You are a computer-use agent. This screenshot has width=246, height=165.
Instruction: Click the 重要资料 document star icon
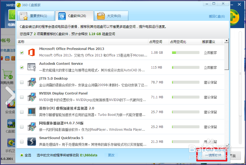24,16
